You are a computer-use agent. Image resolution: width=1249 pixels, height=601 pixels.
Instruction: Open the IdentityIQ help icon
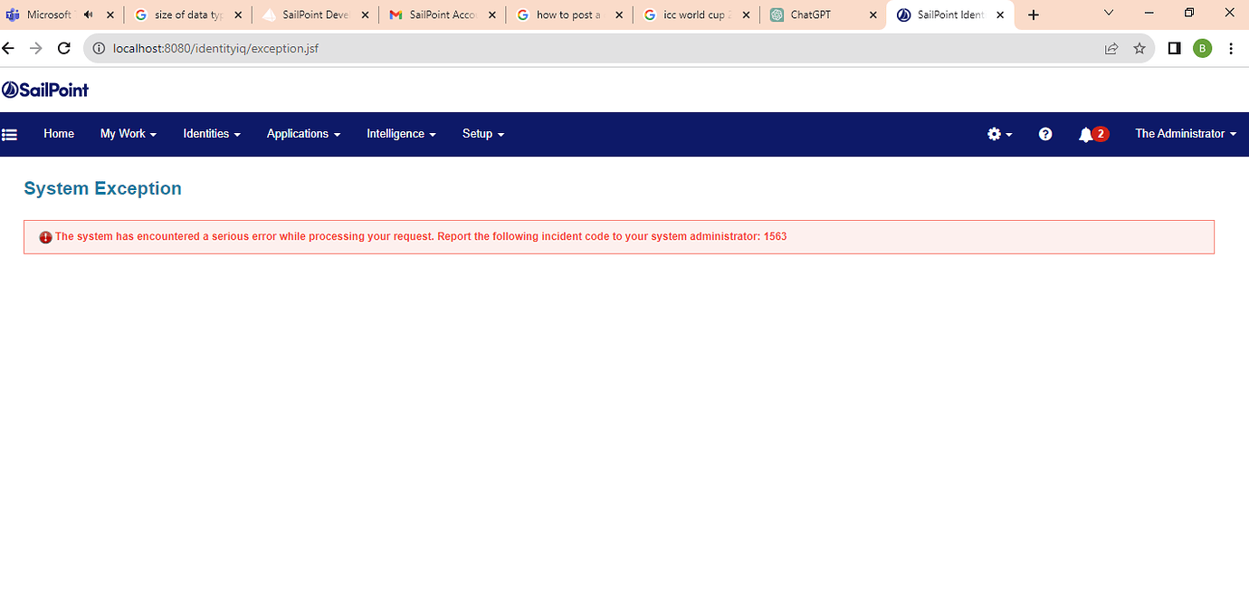(1045, 134)
